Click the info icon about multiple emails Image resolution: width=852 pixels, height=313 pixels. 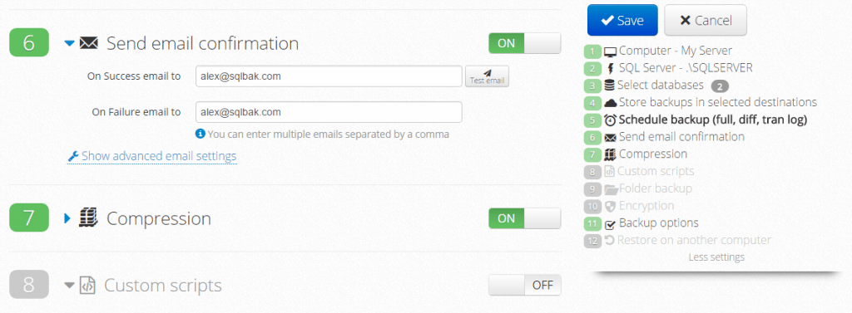click(201, 134)
